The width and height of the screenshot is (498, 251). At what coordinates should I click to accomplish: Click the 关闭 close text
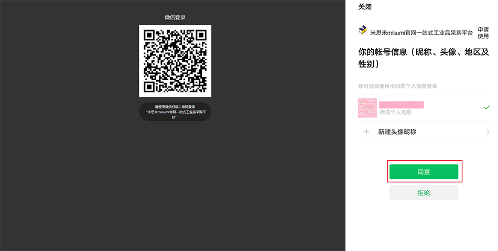(x=365, y=7)
